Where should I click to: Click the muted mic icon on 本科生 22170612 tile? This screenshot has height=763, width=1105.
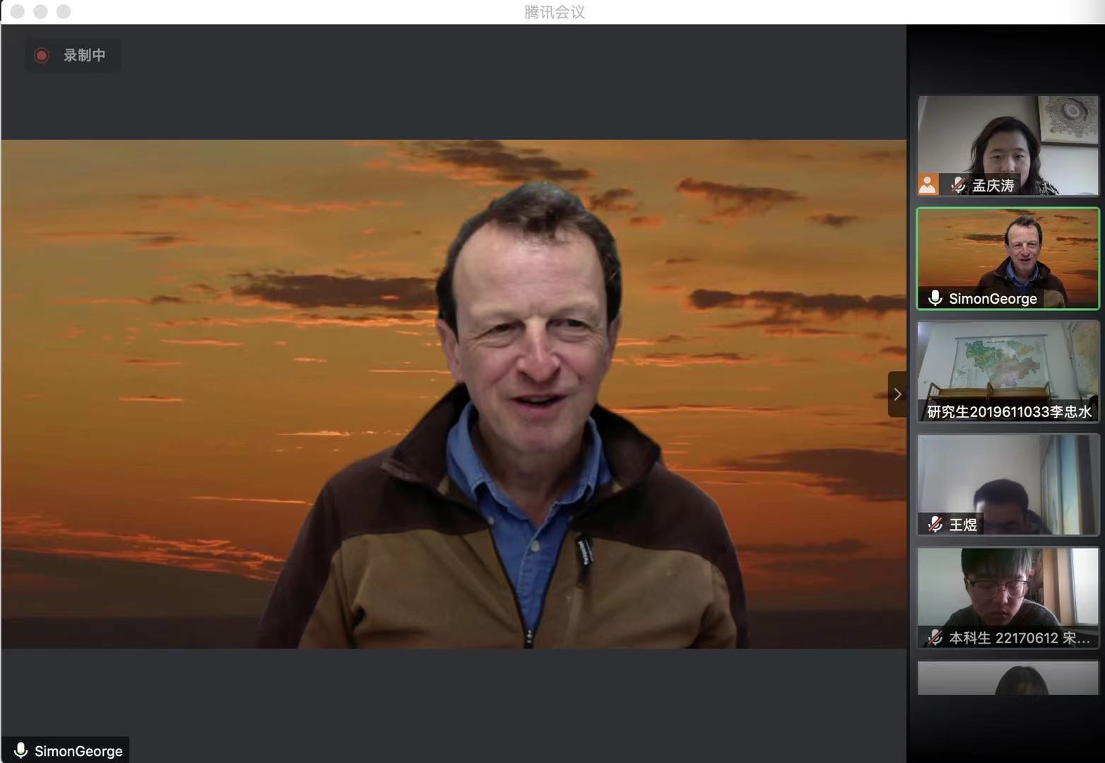pos(935,637)
